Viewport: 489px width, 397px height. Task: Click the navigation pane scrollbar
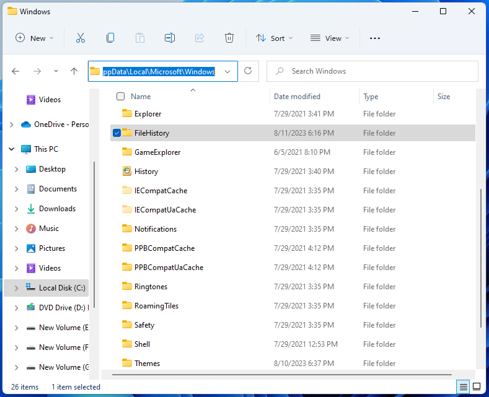point(94,234)
